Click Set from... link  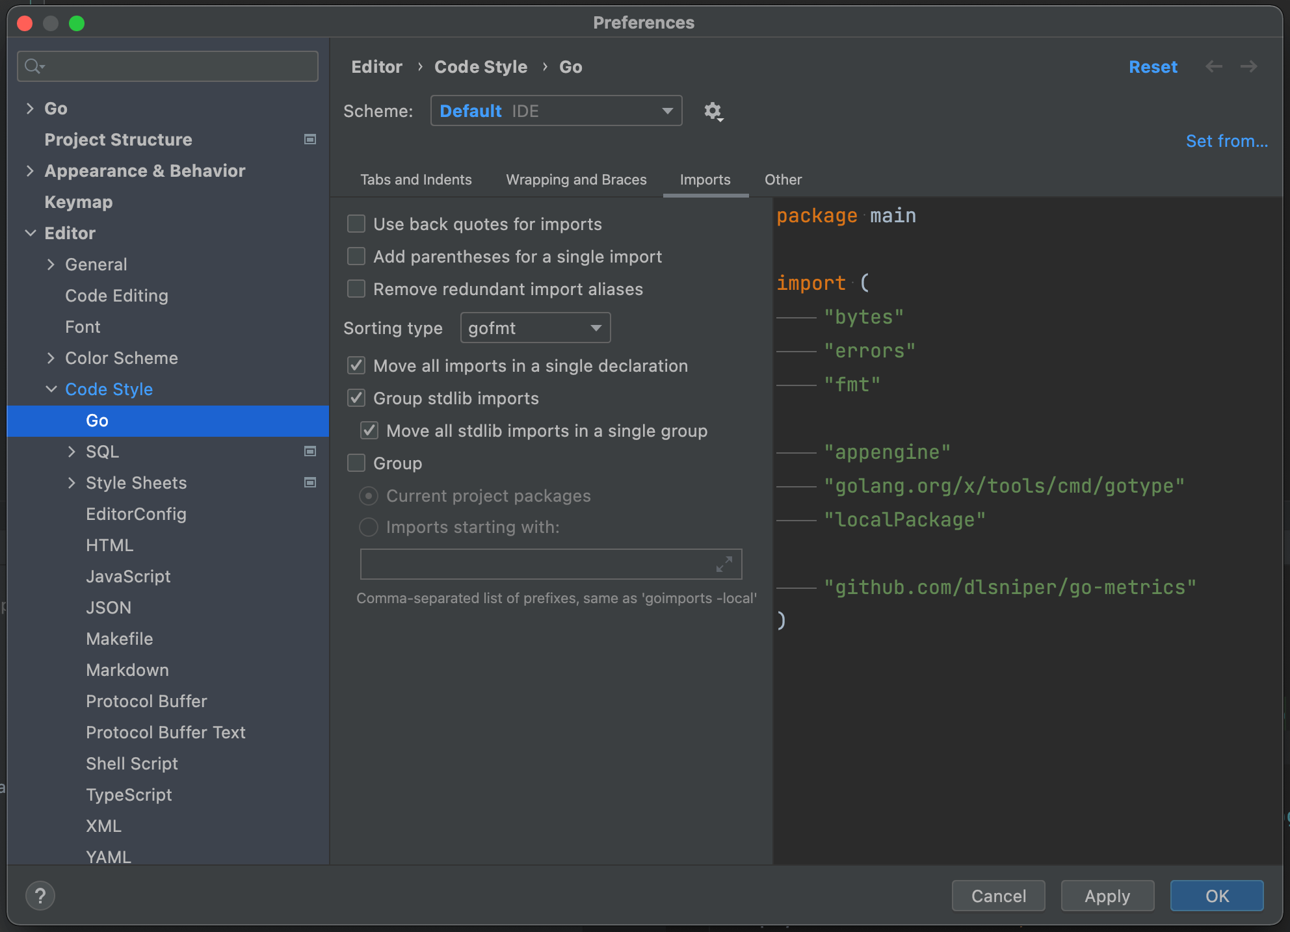pyautogui.click(x=1227, y=141)
